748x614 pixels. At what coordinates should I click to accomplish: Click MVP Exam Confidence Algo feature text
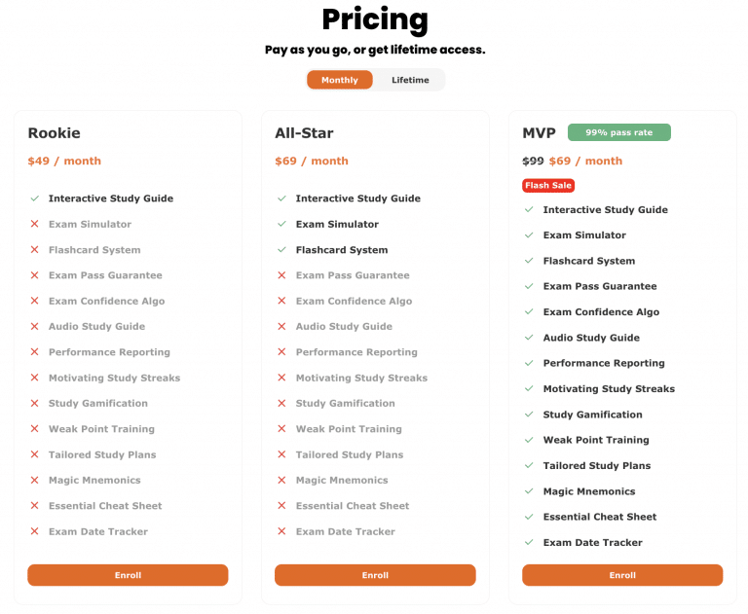[x=601, y=312]
